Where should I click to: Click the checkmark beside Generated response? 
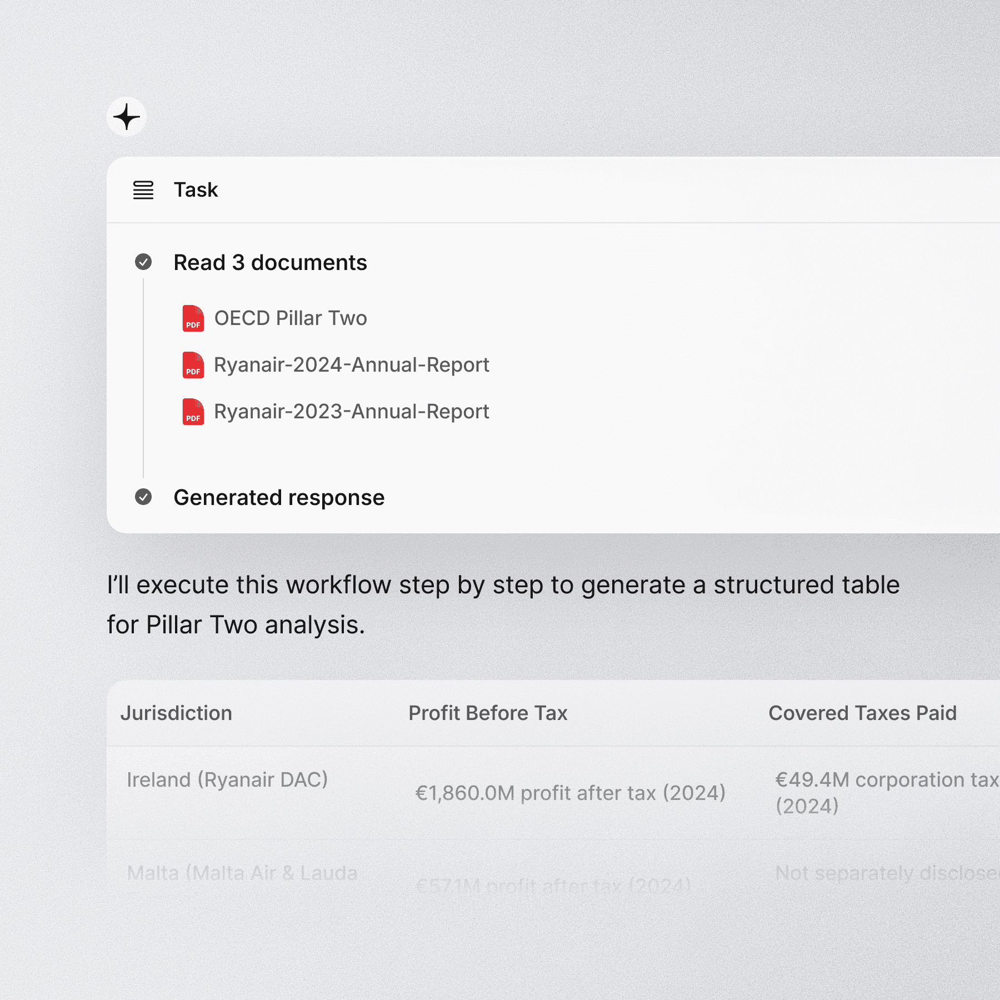143,497
